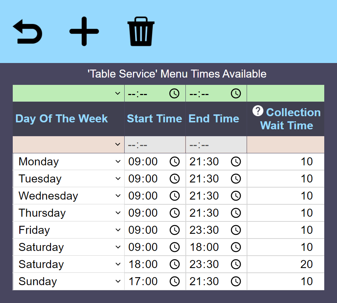The height and width of the screenshot is (303, 337).
Task: Click the Start Time column header
Action: pos(154,119)
